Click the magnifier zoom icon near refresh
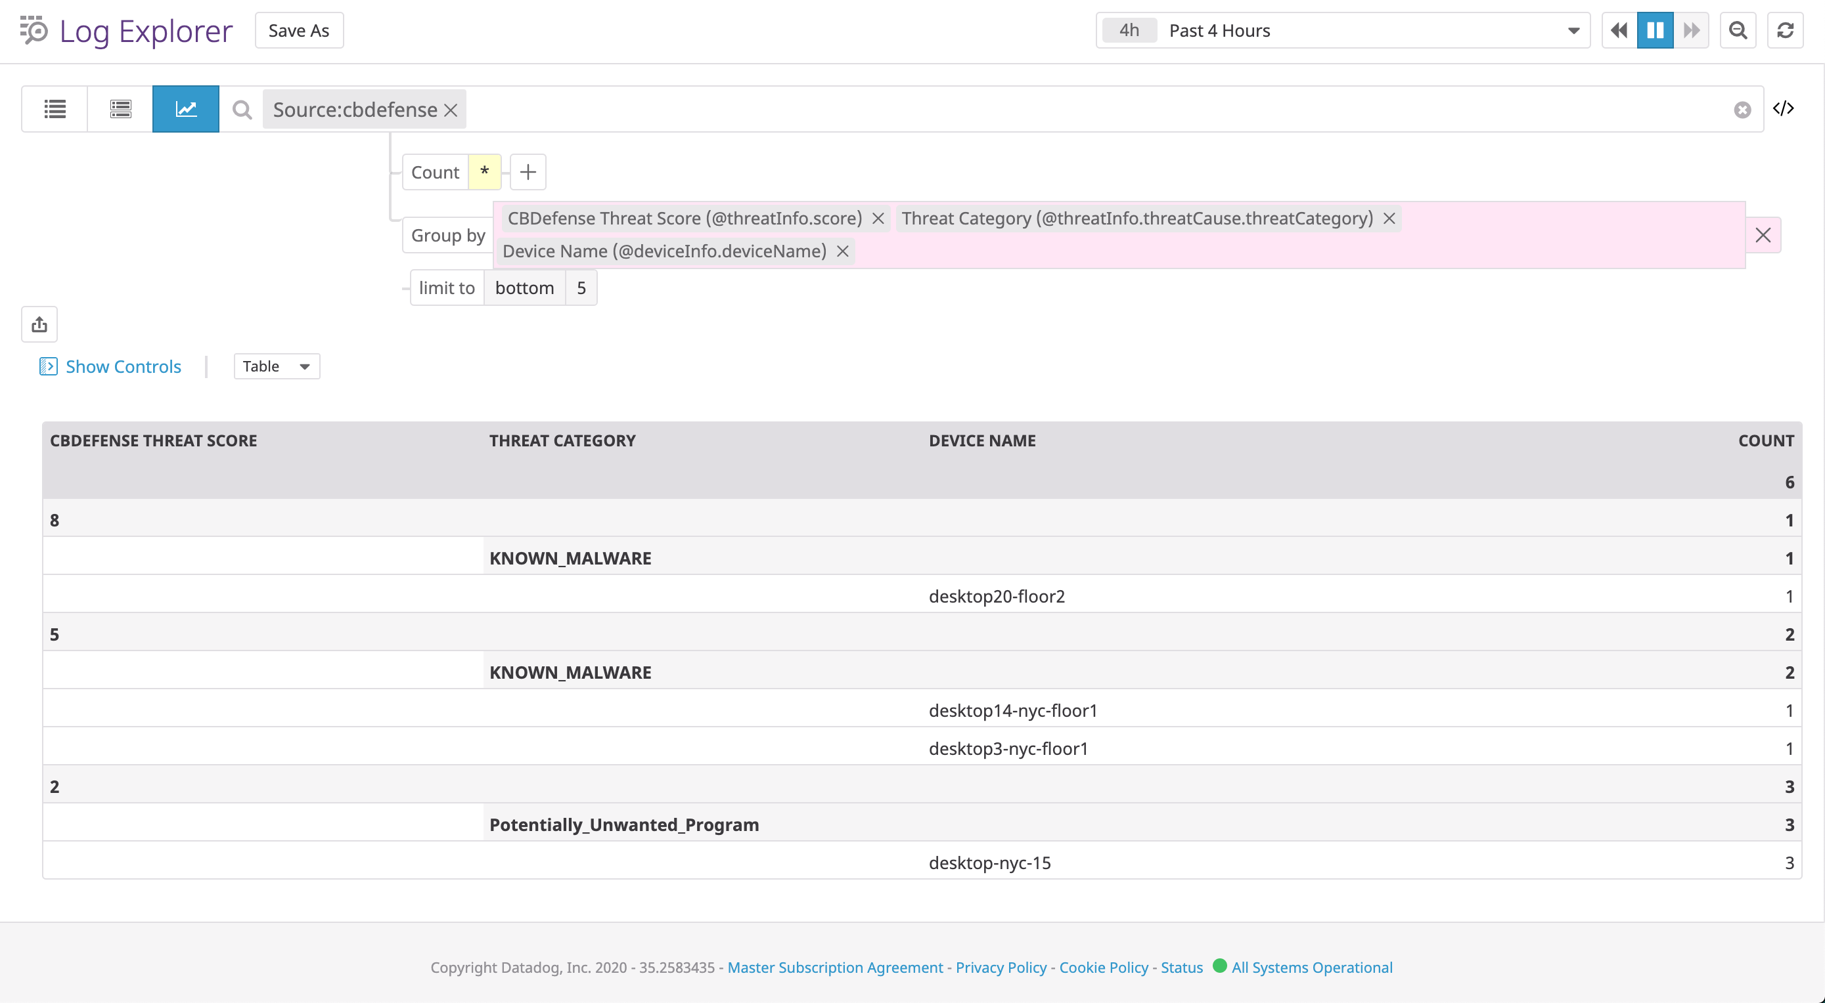Image resolution: width=1825 pixels, height=1003 pixels. click(x=1738, y=30)
